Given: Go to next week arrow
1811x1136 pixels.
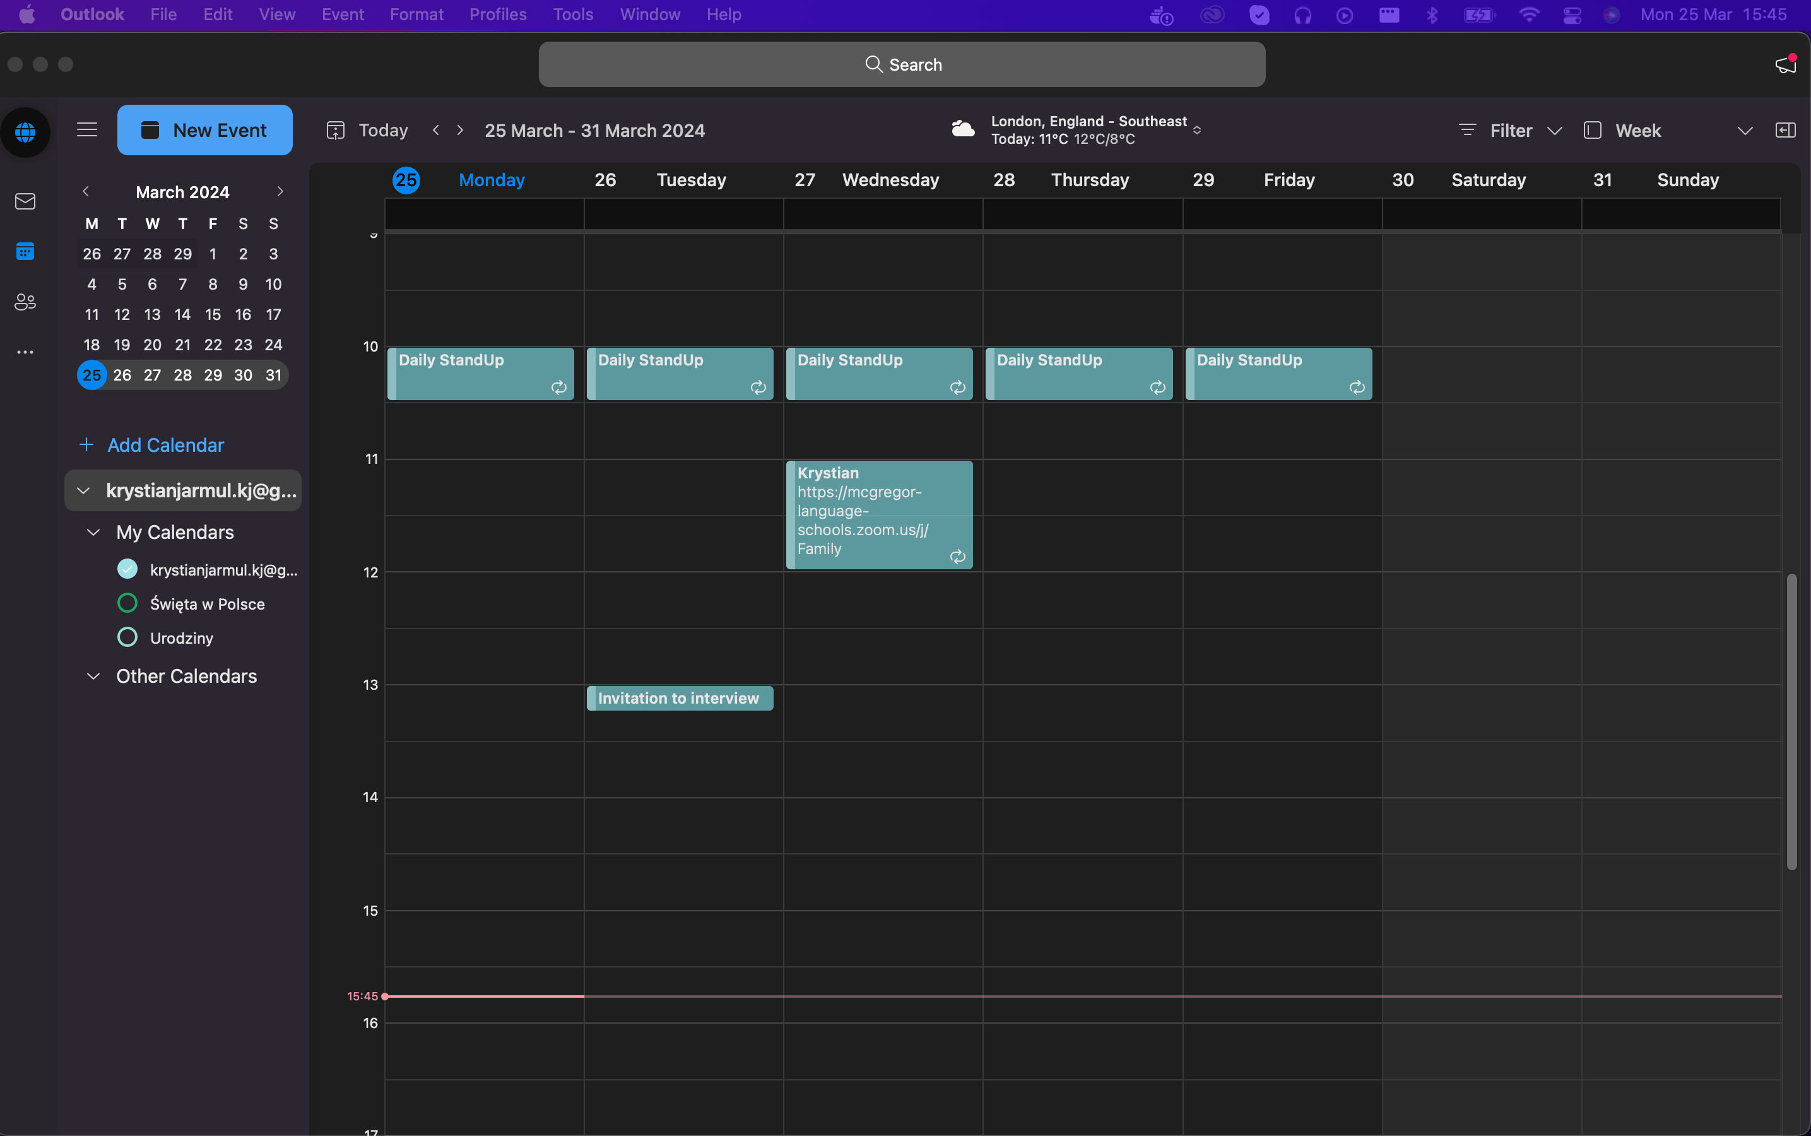Looking at the screenshot, I should (461, 130).
